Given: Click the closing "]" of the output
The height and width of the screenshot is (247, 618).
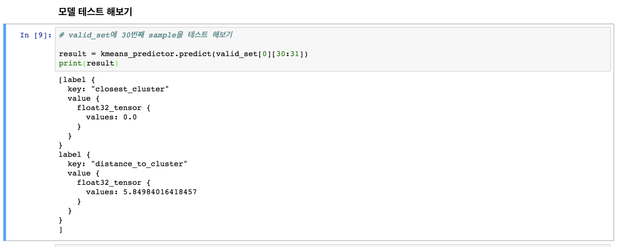Looking at the screenshot, I should 61,230.
